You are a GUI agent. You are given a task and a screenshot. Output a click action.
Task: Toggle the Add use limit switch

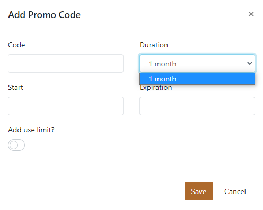[16, 145]
